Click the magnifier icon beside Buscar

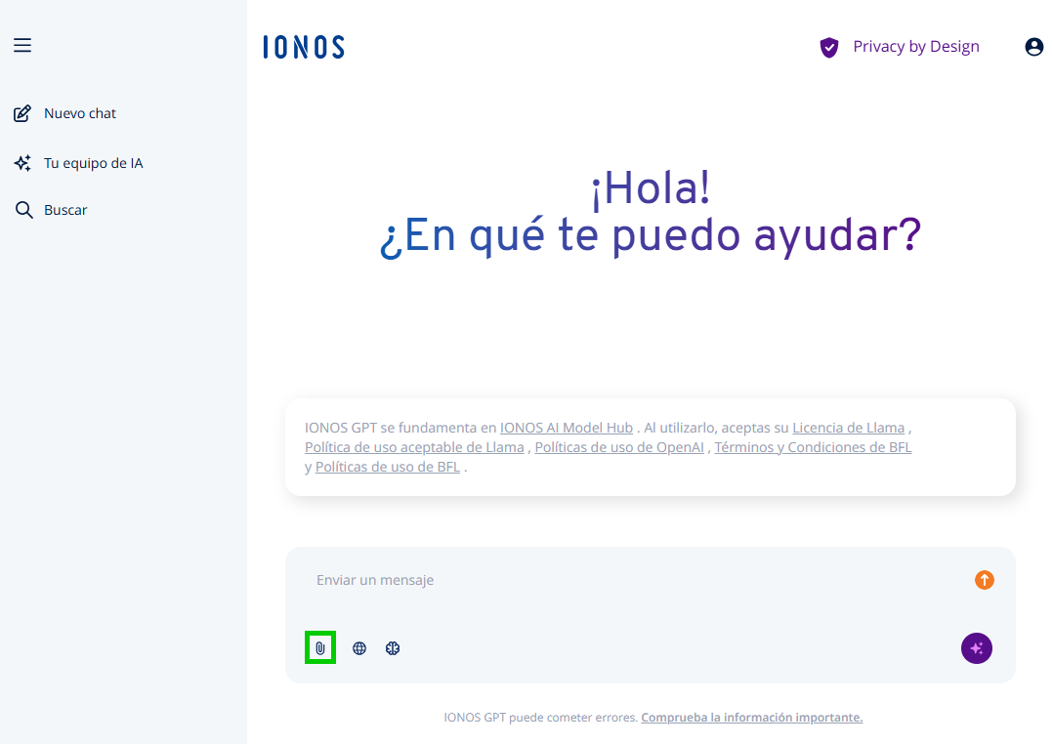[x=23, y=210]
